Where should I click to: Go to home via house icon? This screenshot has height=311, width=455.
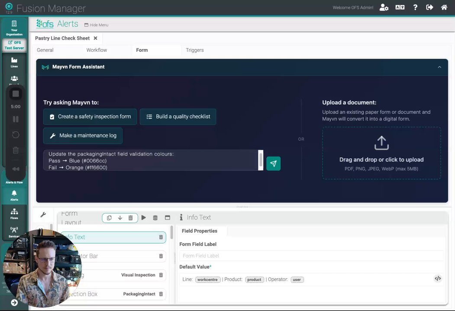click(x=444, y=7)
